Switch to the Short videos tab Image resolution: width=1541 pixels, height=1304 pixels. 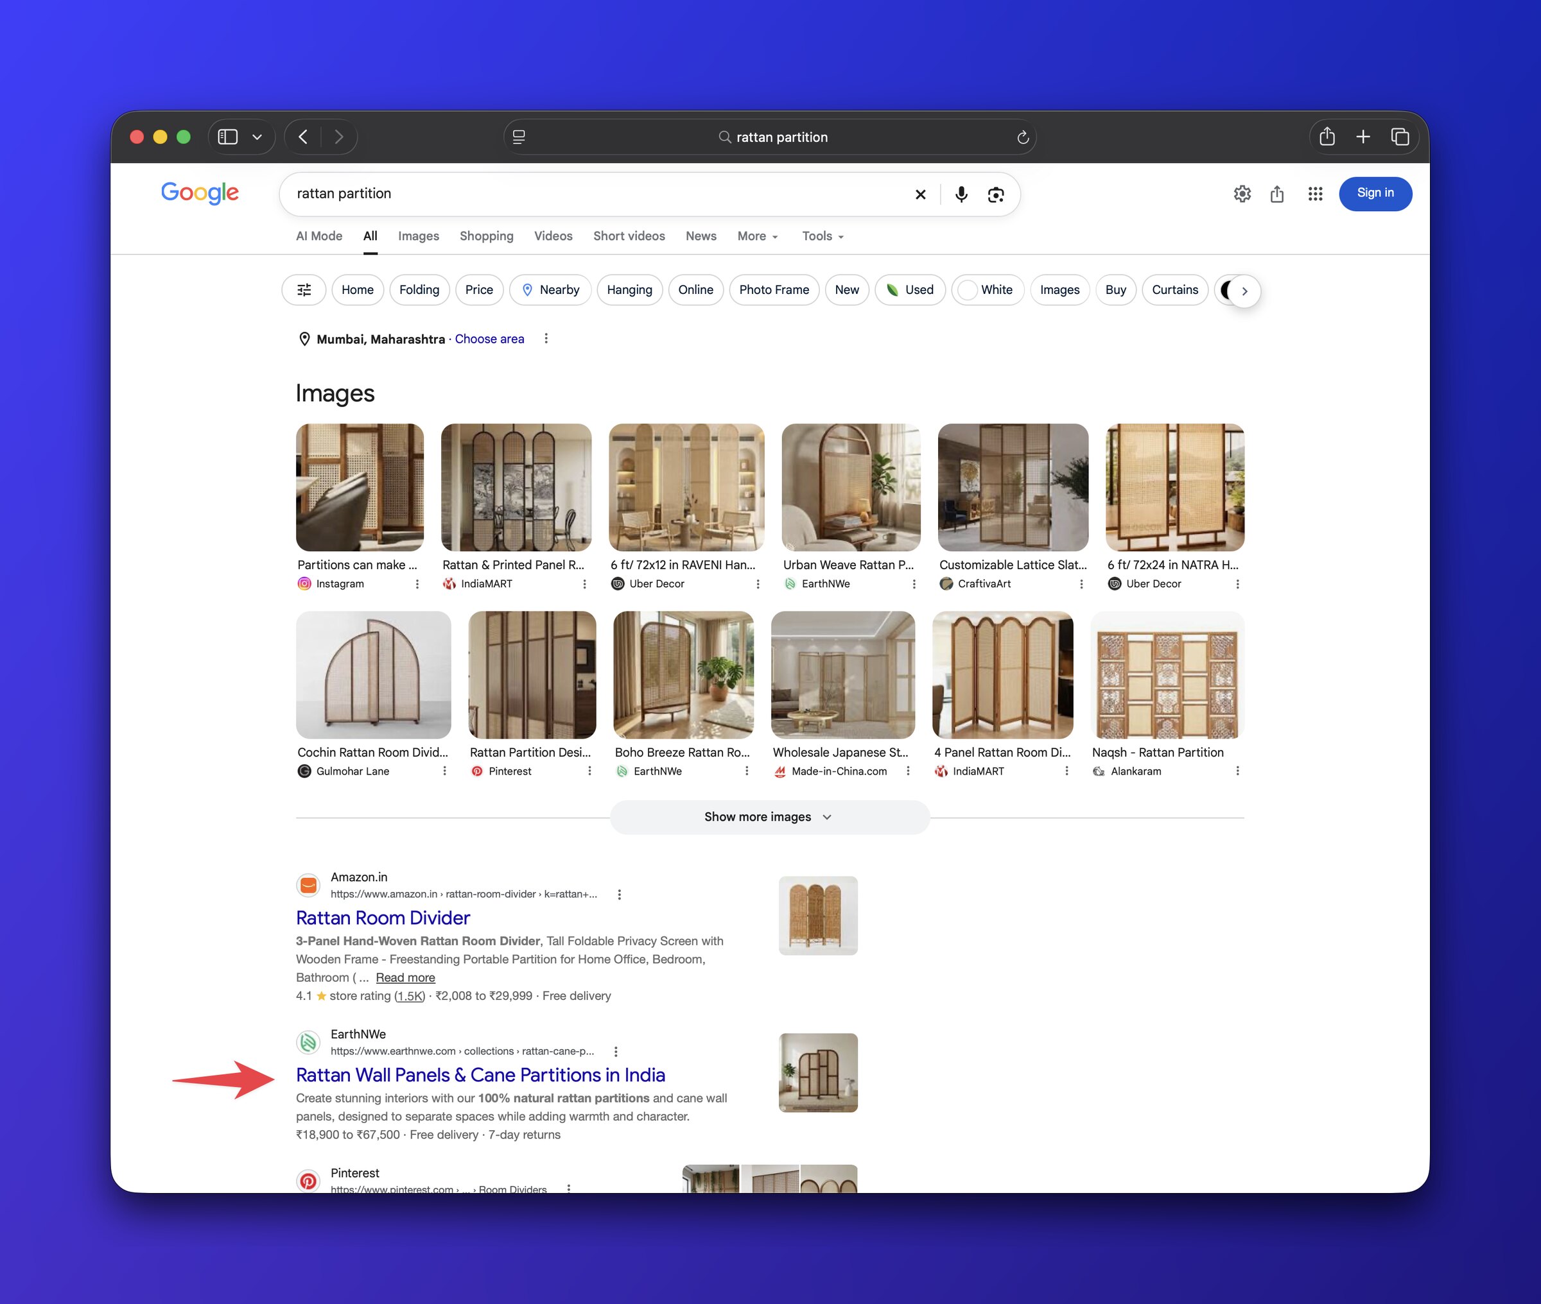click(629, 236)
